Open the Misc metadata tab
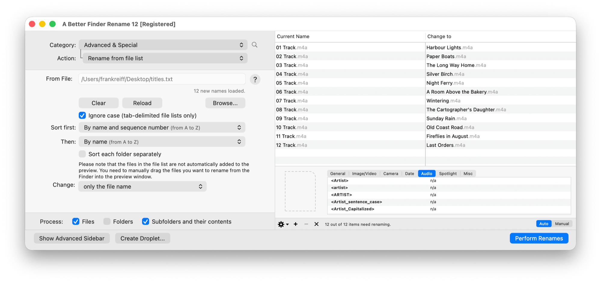 [468, 173]
